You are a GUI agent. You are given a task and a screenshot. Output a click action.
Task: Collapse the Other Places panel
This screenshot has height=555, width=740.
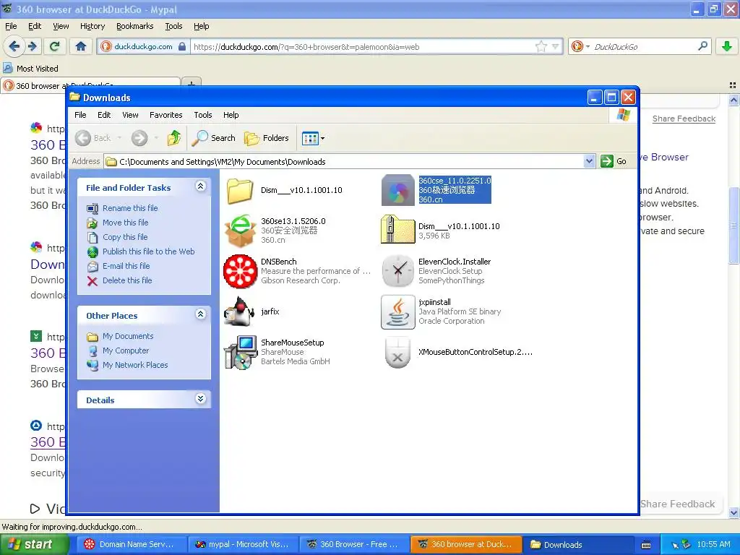[201, 314]
